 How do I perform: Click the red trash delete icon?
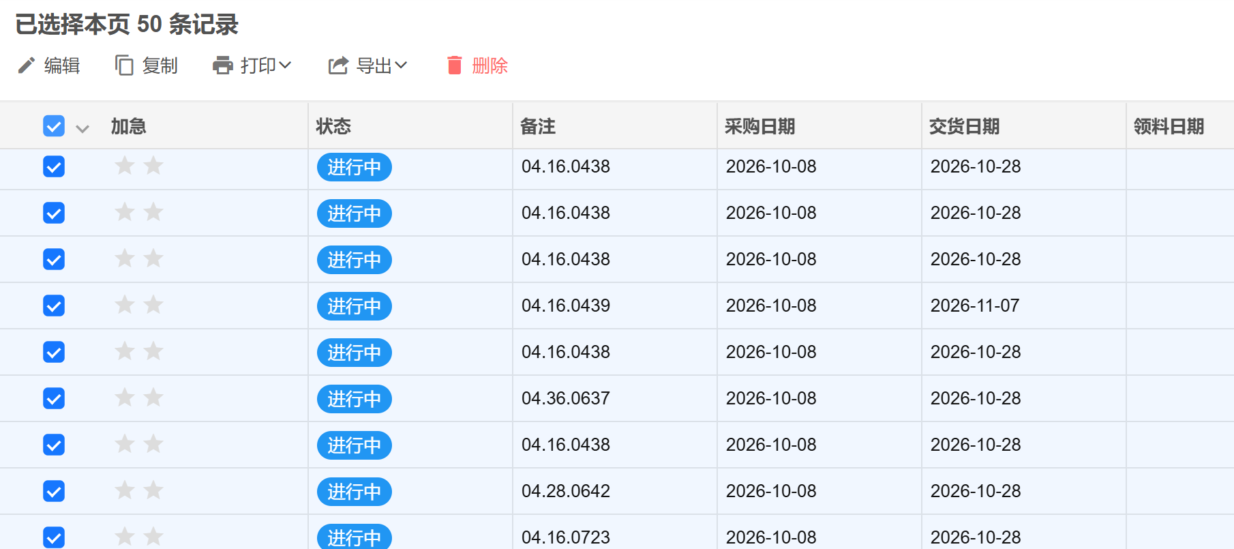pos(454,65)
